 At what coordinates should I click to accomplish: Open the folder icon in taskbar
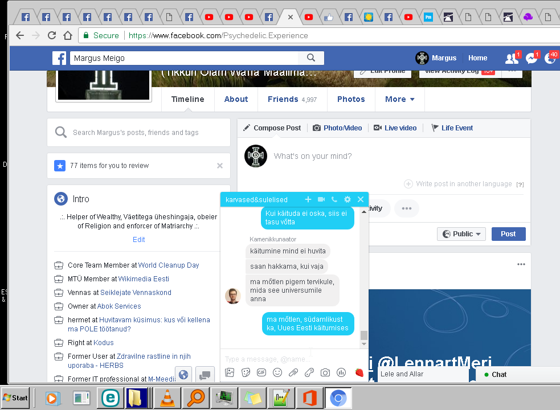point(136,397)
